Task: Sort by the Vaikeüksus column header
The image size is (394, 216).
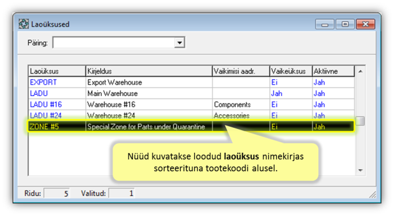Action: [291, 71]
